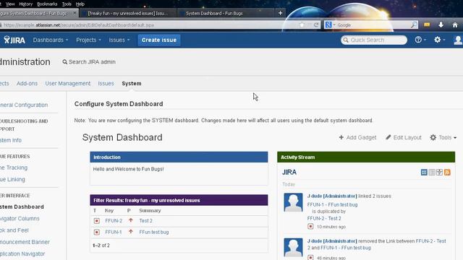Open Issue Linking sidebar link
Screen dimensions: 463x260
point(12,179)
